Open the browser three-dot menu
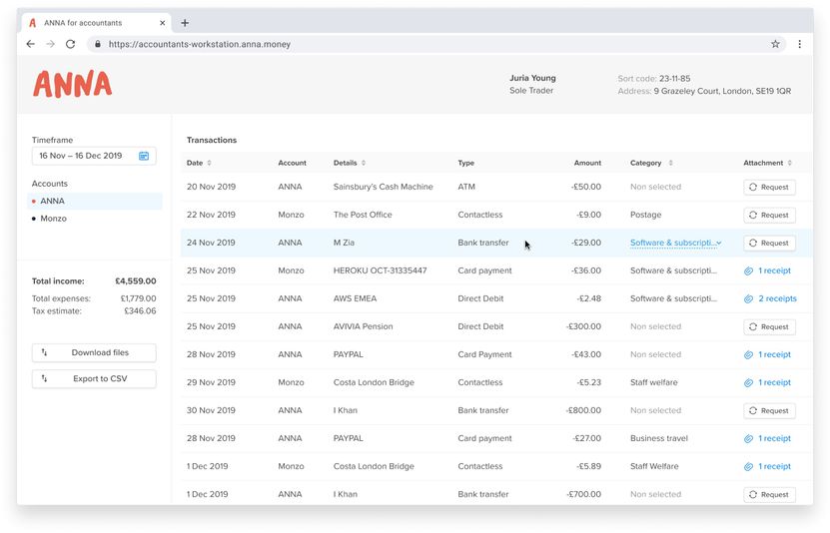Viewport: 830px width, 533px height. tap(799, 44)
